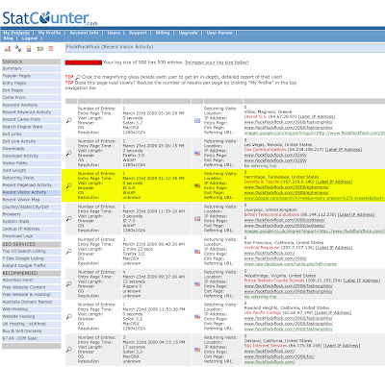Open Billing in top navigation
Screen dimensions: 385x367
(x=163, y=33)
